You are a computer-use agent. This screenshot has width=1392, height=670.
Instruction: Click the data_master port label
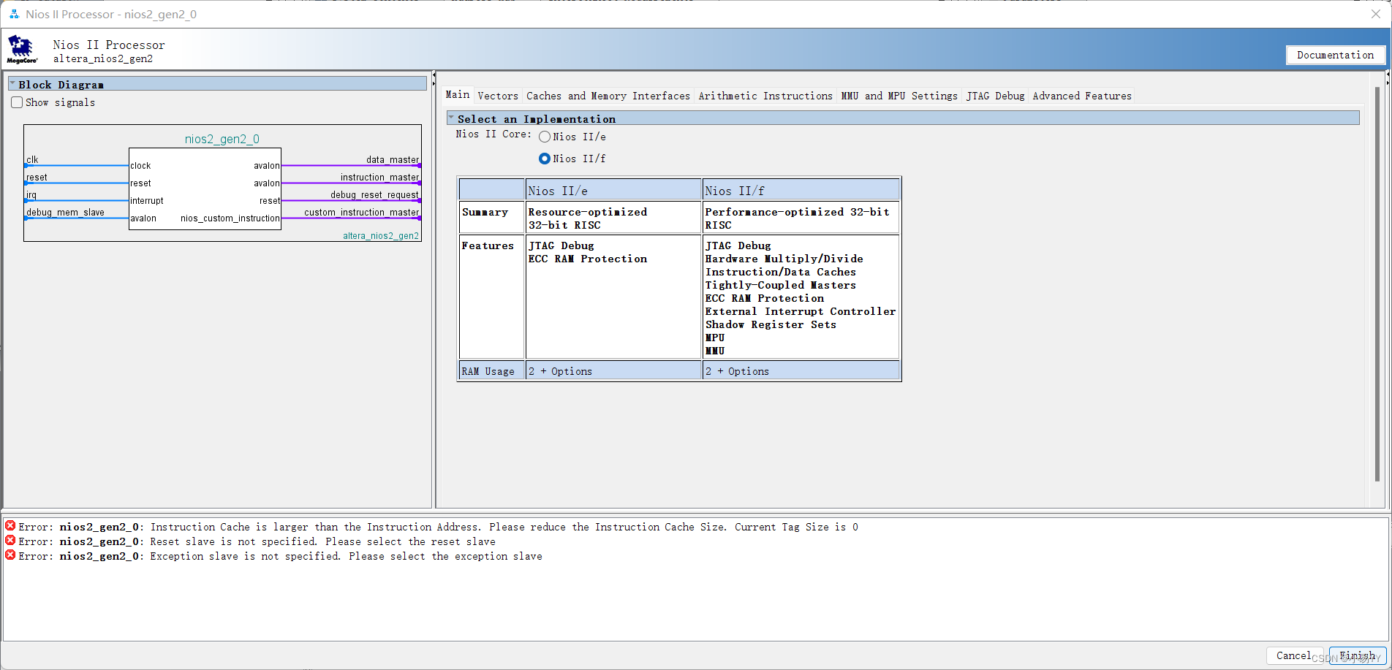pos(393,159)
